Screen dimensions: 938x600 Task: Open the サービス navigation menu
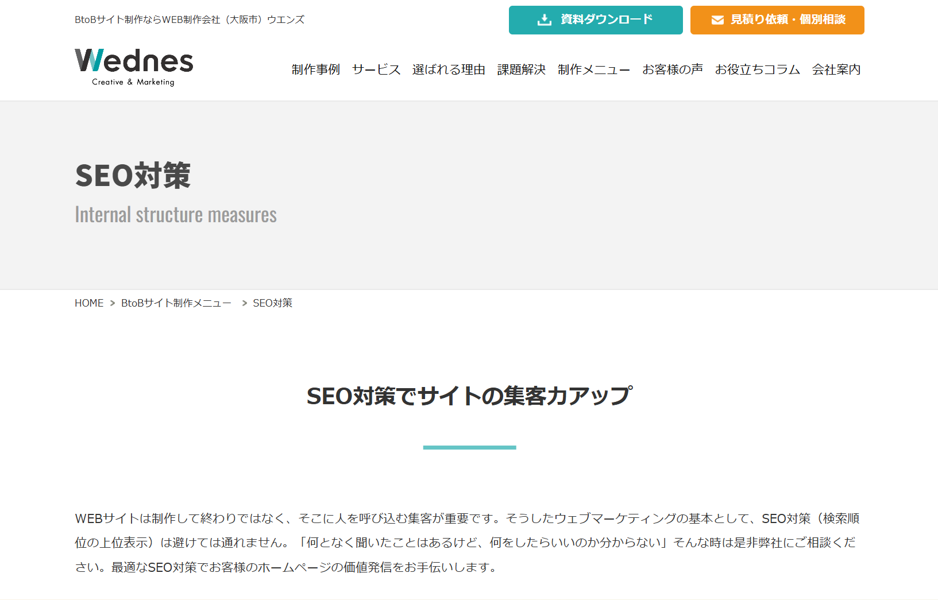(x=376, y=69)
